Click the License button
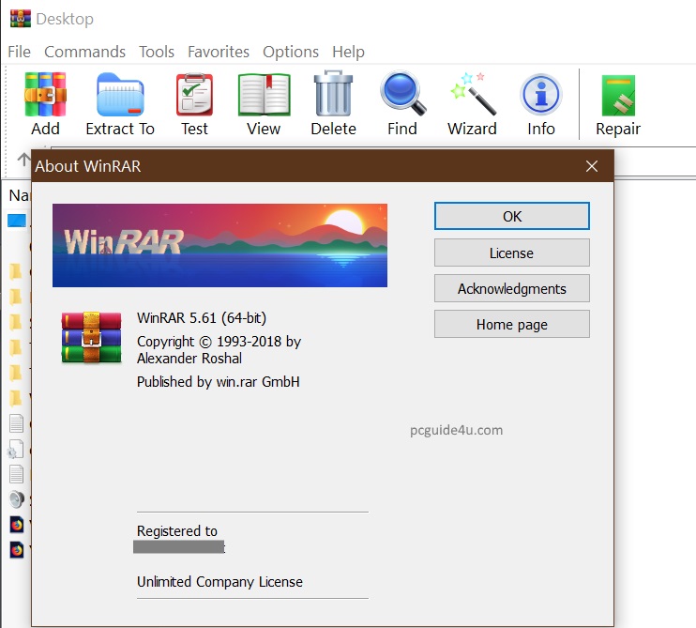This screenshot has width=696, height=628. [x=511, y=253]
